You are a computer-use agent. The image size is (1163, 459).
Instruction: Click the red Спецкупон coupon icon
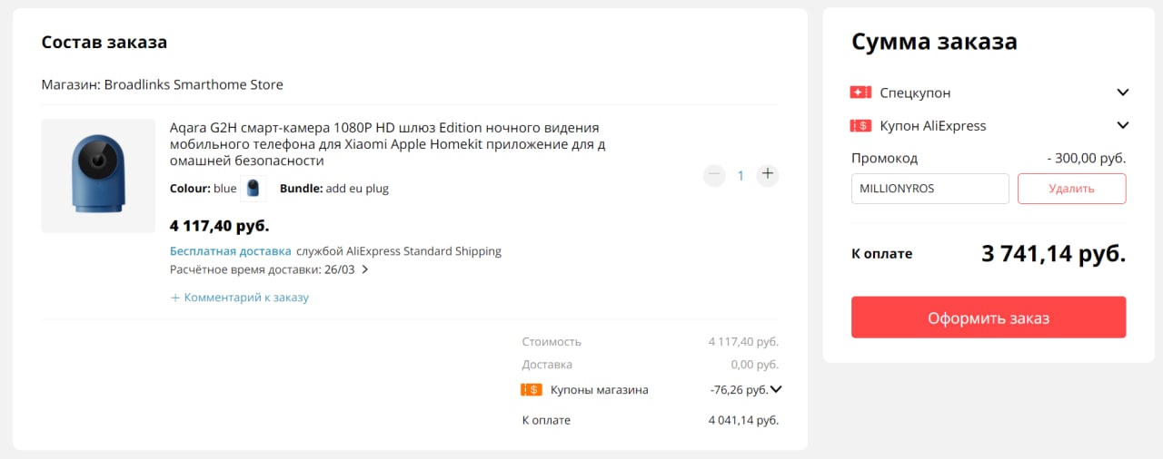860,93
